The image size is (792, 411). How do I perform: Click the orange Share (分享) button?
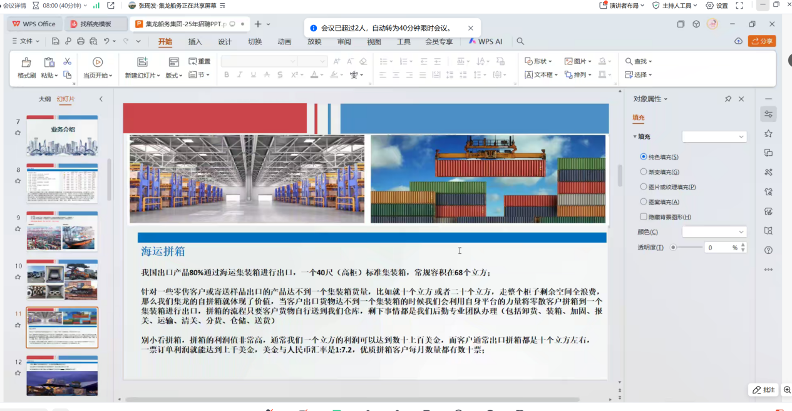click(762, 41)
